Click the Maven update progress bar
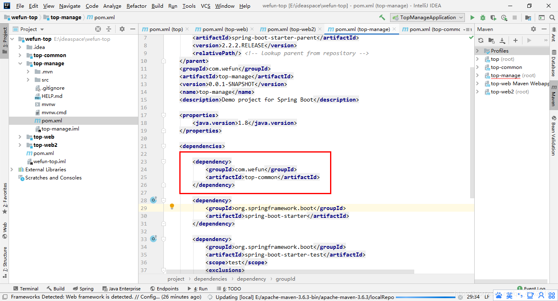 [425, 297]
